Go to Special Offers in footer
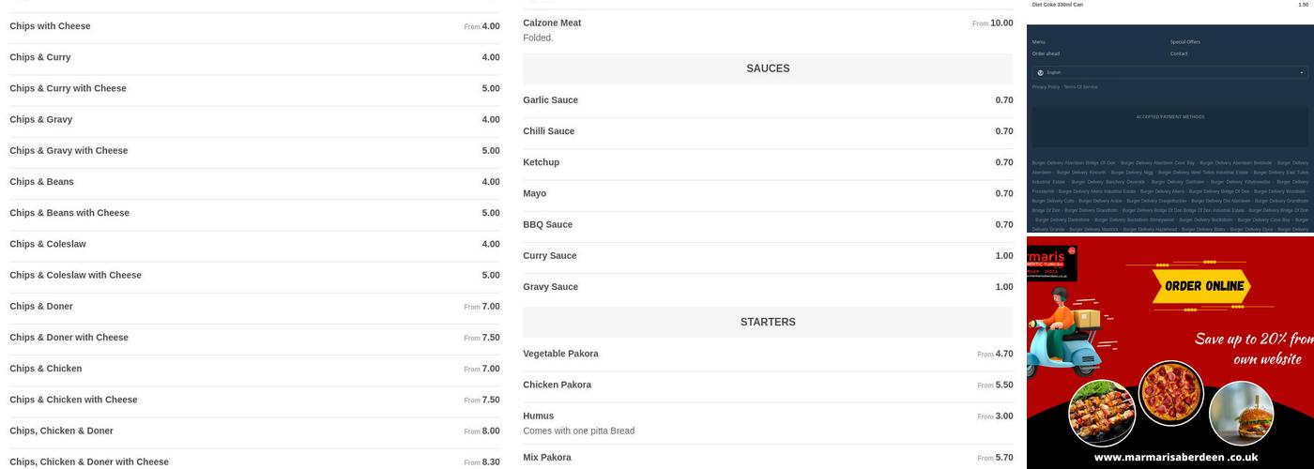The width and height of the screenshot is (1314, 469). click(x=1184, y=42)
